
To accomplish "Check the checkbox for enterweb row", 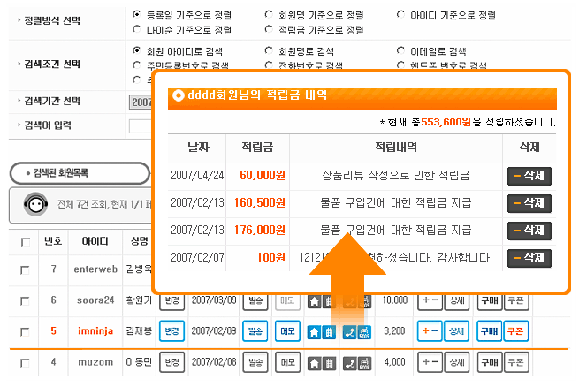I will (x=26, y=269).
